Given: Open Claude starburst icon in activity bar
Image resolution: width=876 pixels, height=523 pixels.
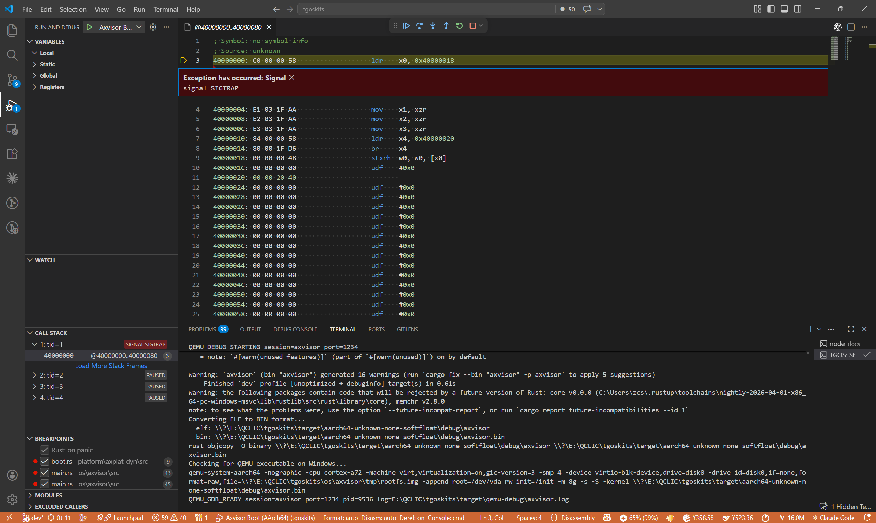Looking at the screenshot, I should coord(12,178).
